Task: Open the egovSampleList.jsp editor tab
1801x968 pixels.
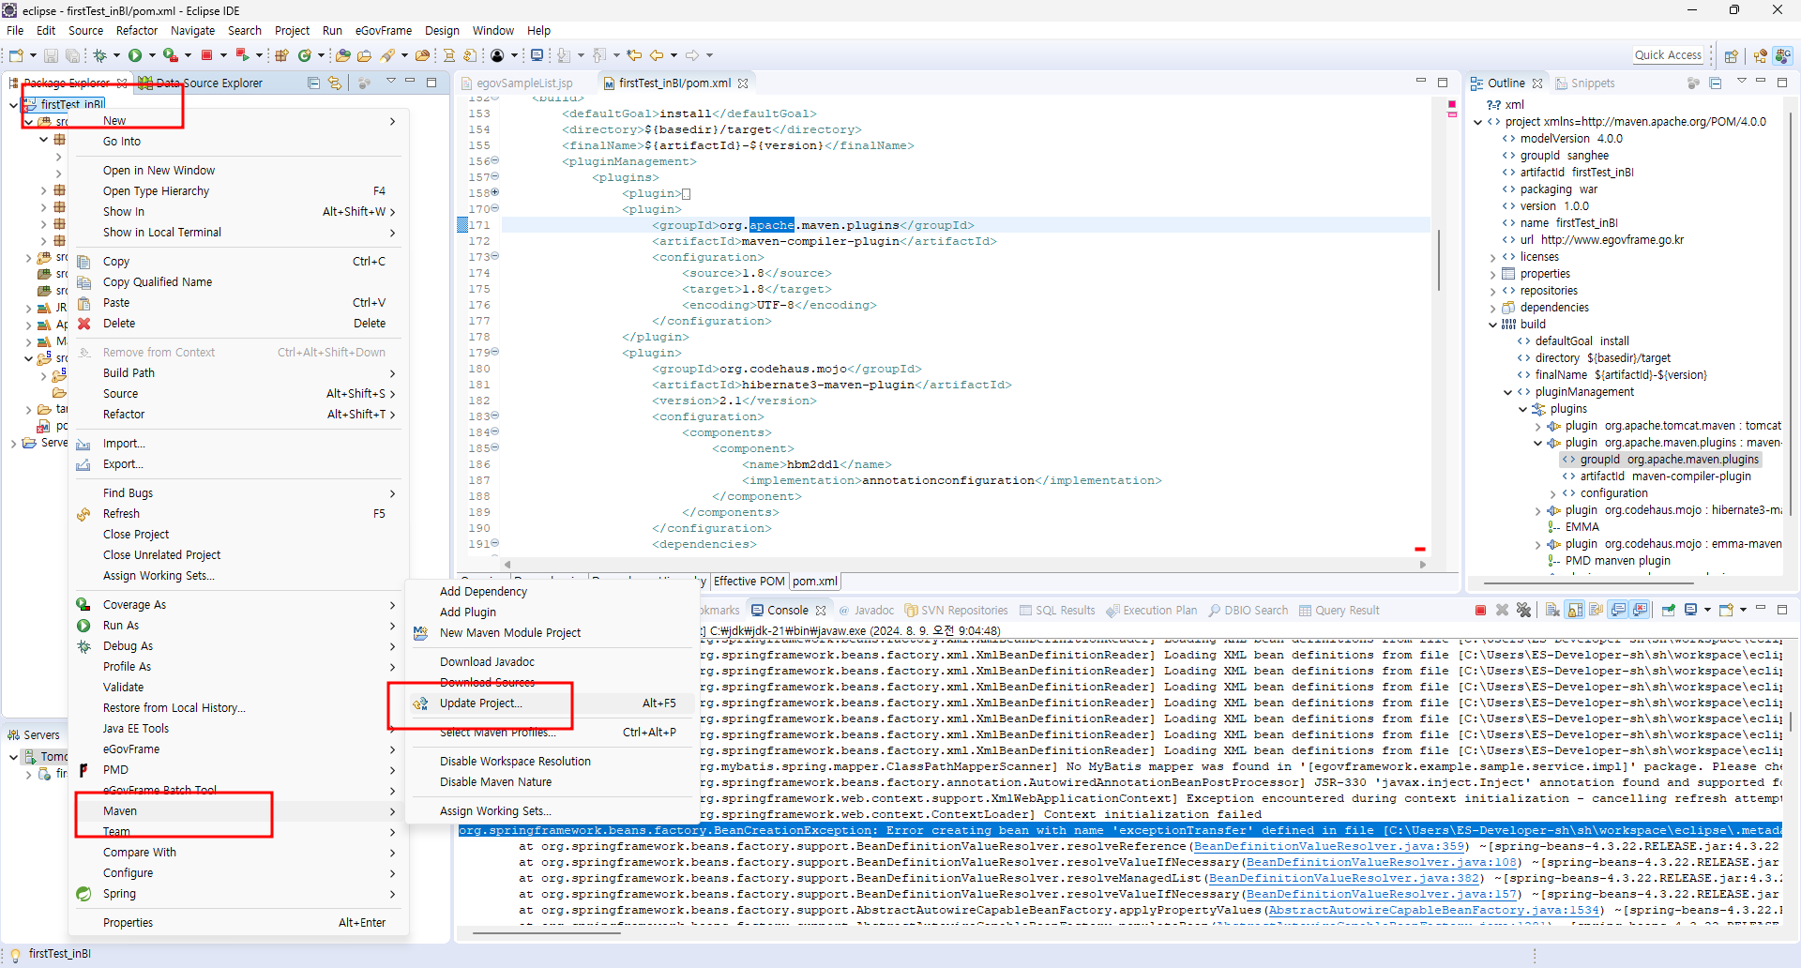Action: point(517,83)
